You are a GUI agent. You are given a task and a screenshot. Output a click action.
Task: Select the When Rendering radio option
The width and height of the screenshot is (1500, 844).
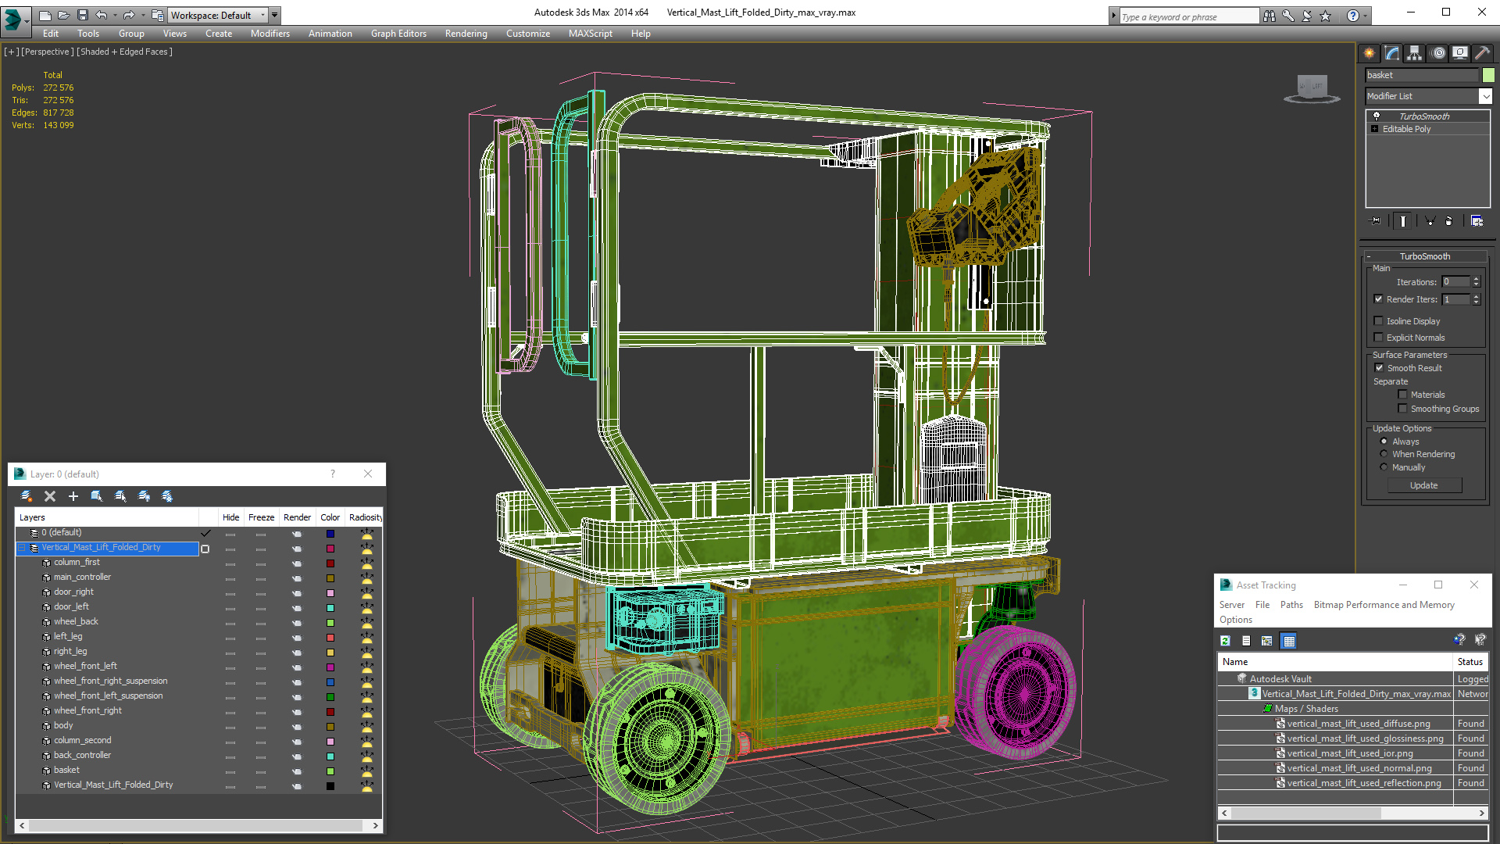(x=1384, y=454)
